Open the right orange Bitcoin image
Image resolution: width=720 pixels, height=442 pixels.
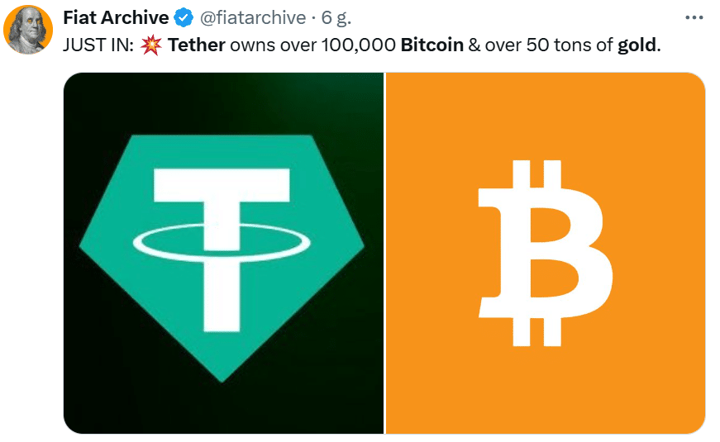546,253
